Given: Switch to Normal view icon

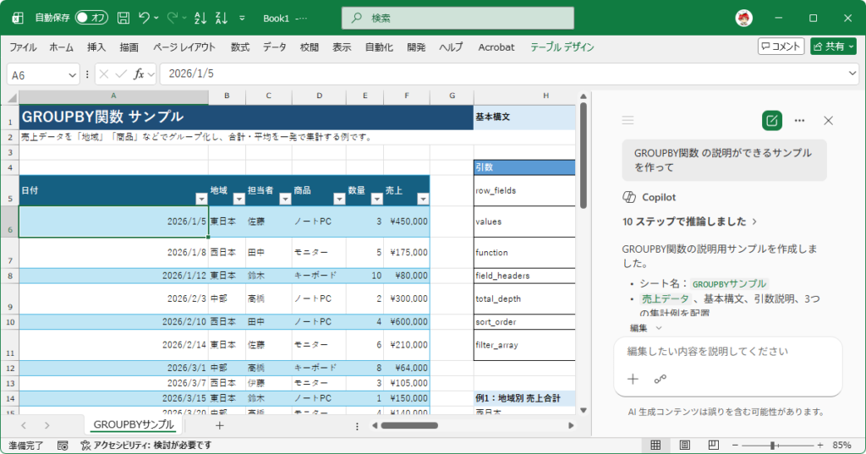Looking at the screenshot, I should click(655, 446).
